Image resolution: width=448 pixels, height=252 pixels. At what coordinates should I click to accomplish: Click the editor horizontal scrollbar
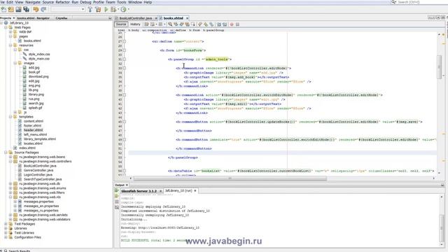230,178
